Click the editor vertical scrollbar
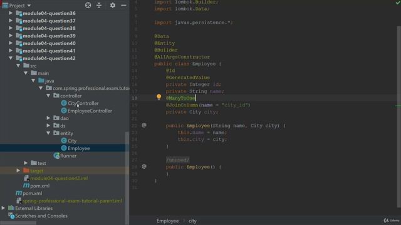The image size is (401, 225). click(x=398, y=117)
